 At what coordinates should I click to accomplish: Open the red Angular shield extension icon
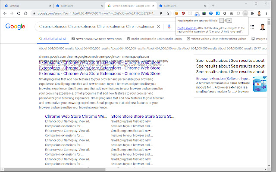tap(183, 13)
